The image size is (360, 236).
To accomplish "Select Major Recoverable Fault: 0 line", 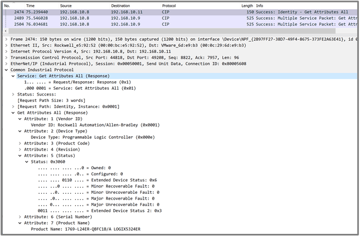I will (x=96, y=198).
